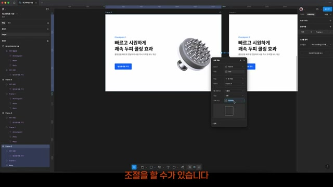Image resolution: width=333 pixels, height=187 pixels.
Task: Open the Frame 4 destination dropdown
Action: (235, 84)
